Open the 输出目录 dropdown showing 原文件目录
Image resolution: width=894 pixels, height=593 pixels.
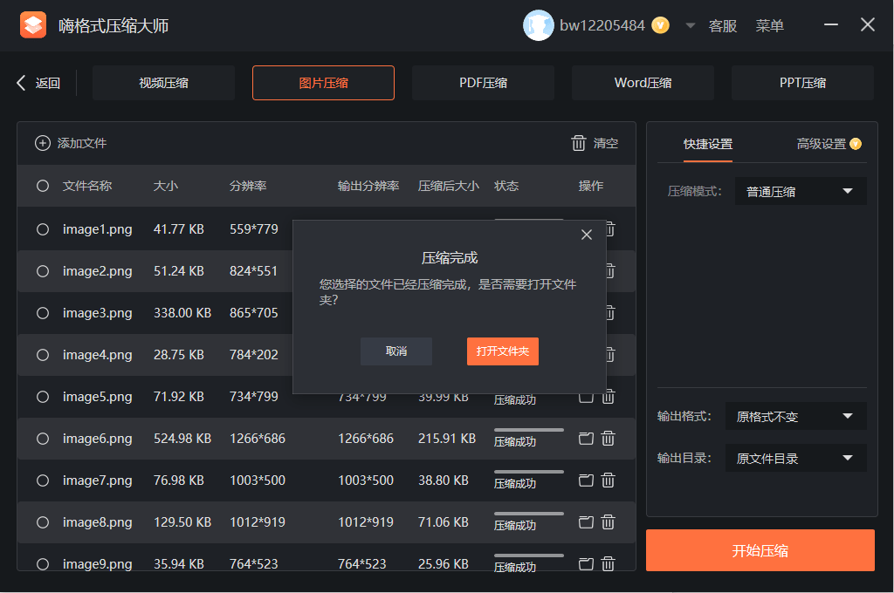[x=794, y=458]
